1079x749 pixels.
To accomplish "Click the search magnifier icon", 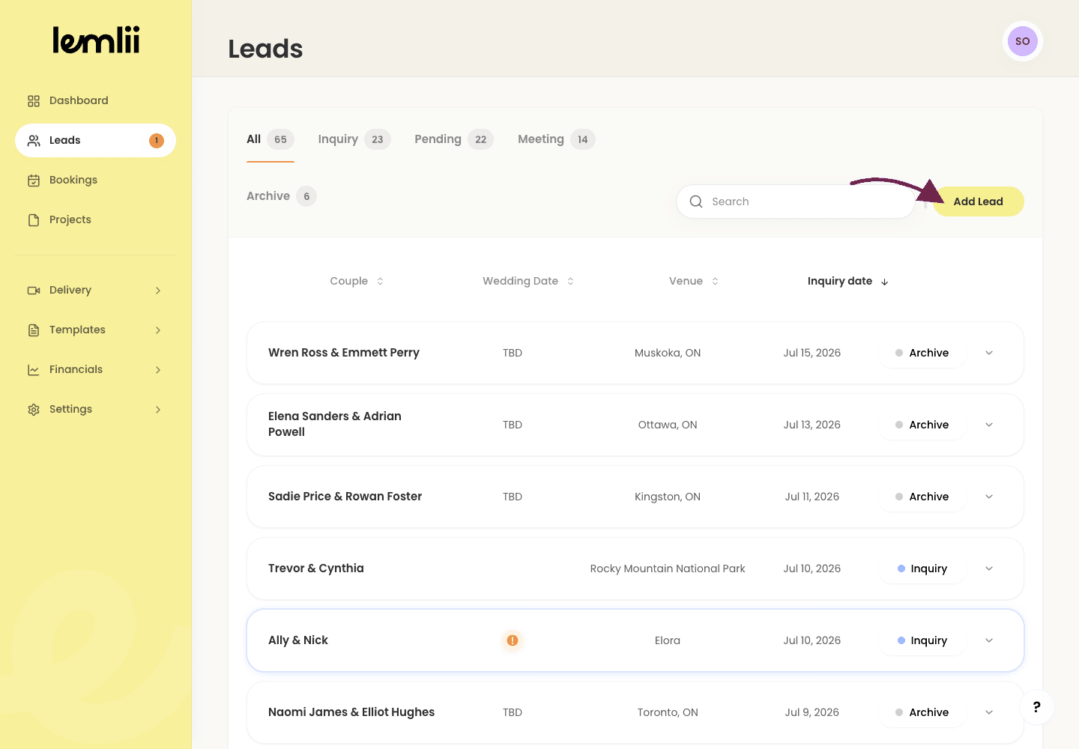I will 696,201.
